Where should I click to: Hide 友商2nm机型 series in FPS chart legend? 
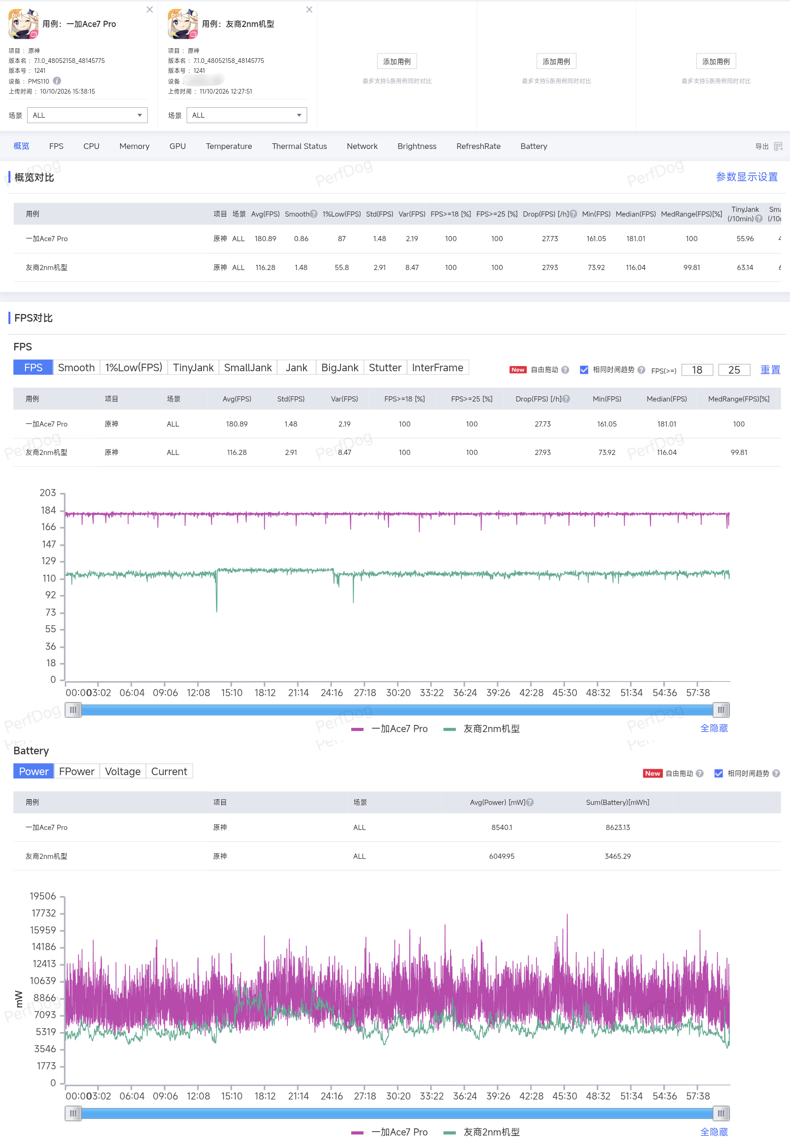coord(481,729)
